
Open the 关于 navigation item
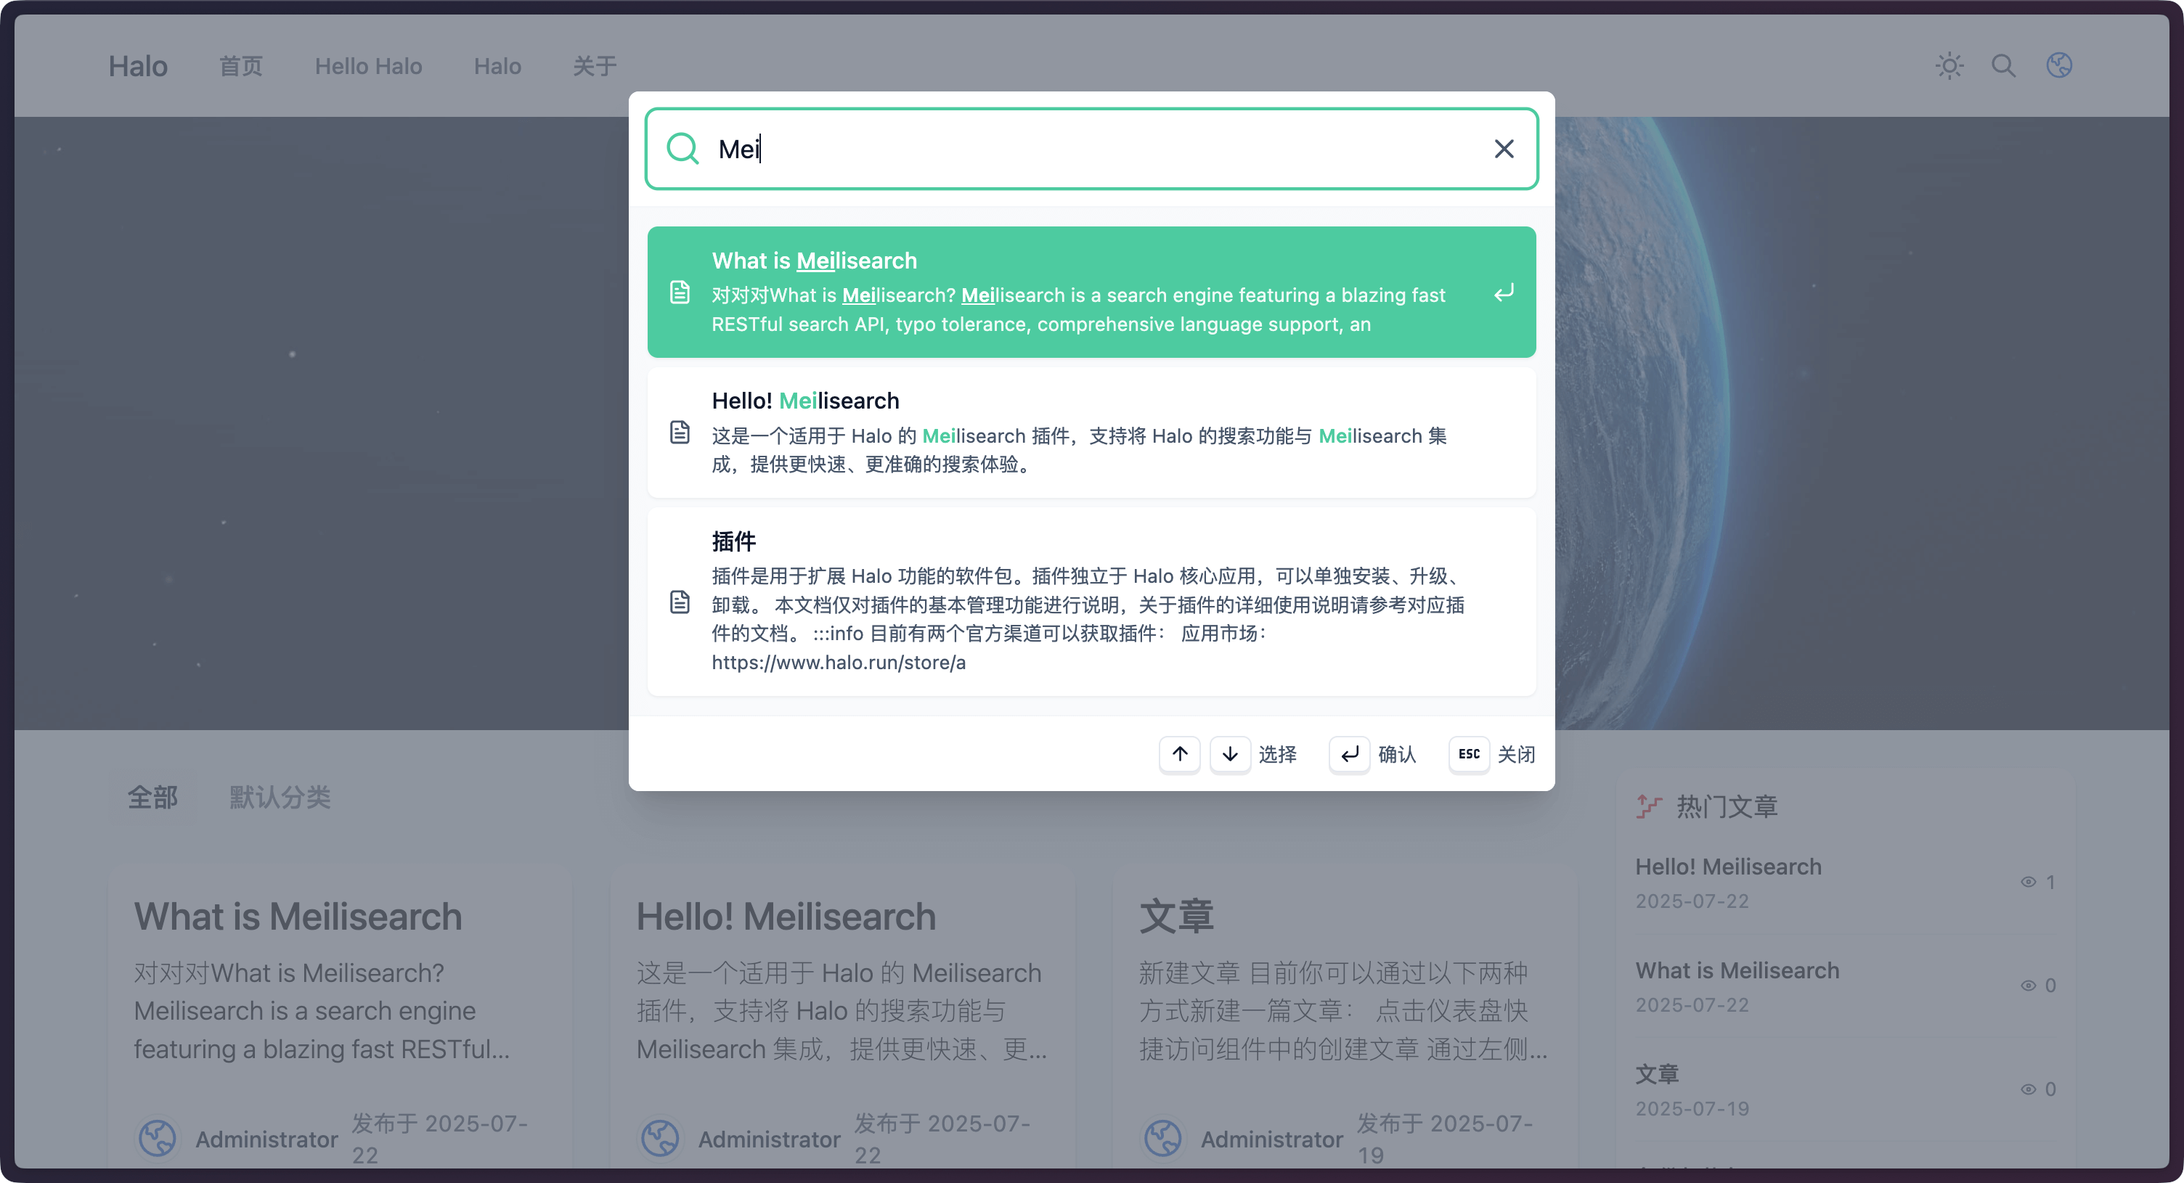pos(595,66)
